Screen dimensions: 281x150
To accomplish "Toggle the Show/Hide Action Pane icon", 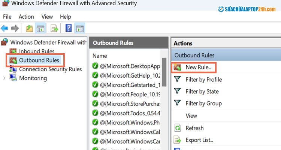I will [80, 28].
